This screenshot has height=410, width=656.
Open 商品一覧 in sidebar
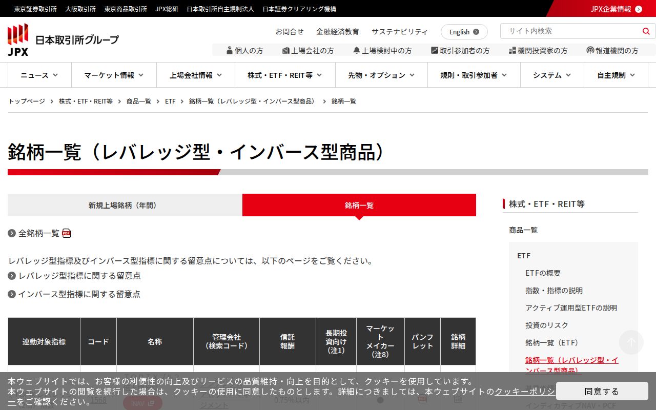pos(523,230)
